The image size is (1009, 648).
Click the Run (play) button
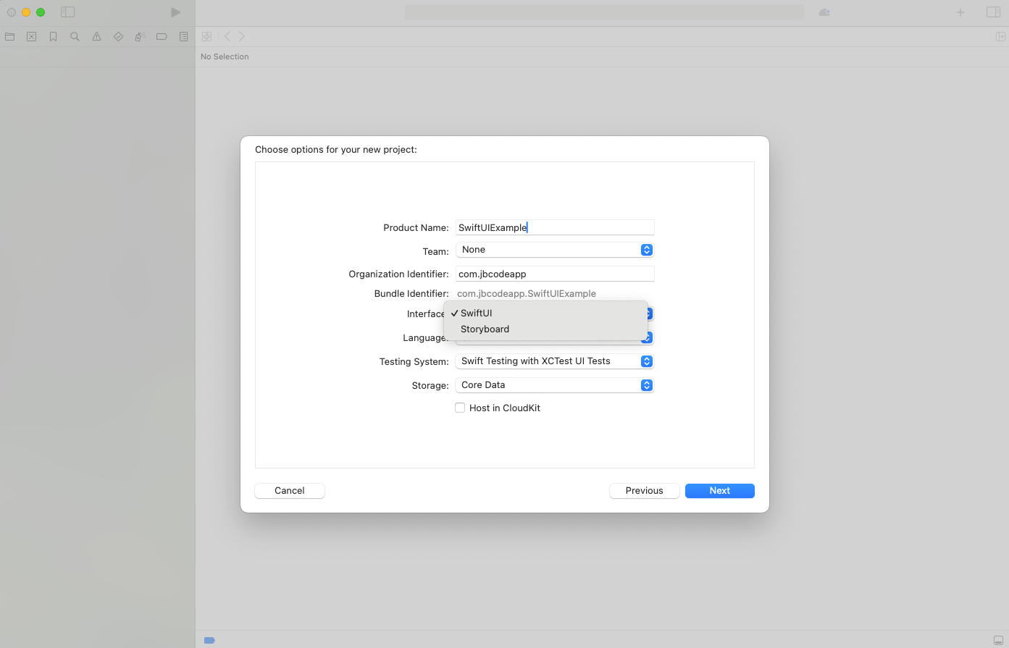175,12
